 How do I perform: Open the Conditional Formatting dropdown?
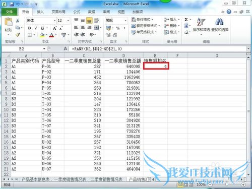143,20
